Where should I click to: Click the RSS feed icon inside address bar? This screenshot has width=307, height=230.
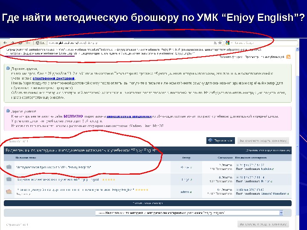pos(215,43)
